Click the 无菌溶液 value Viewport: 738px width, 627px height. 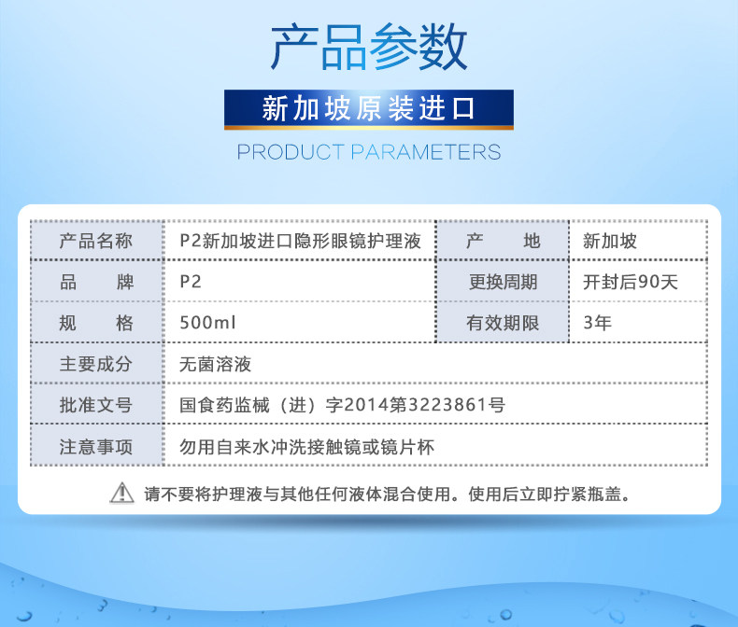click(216, 364)
